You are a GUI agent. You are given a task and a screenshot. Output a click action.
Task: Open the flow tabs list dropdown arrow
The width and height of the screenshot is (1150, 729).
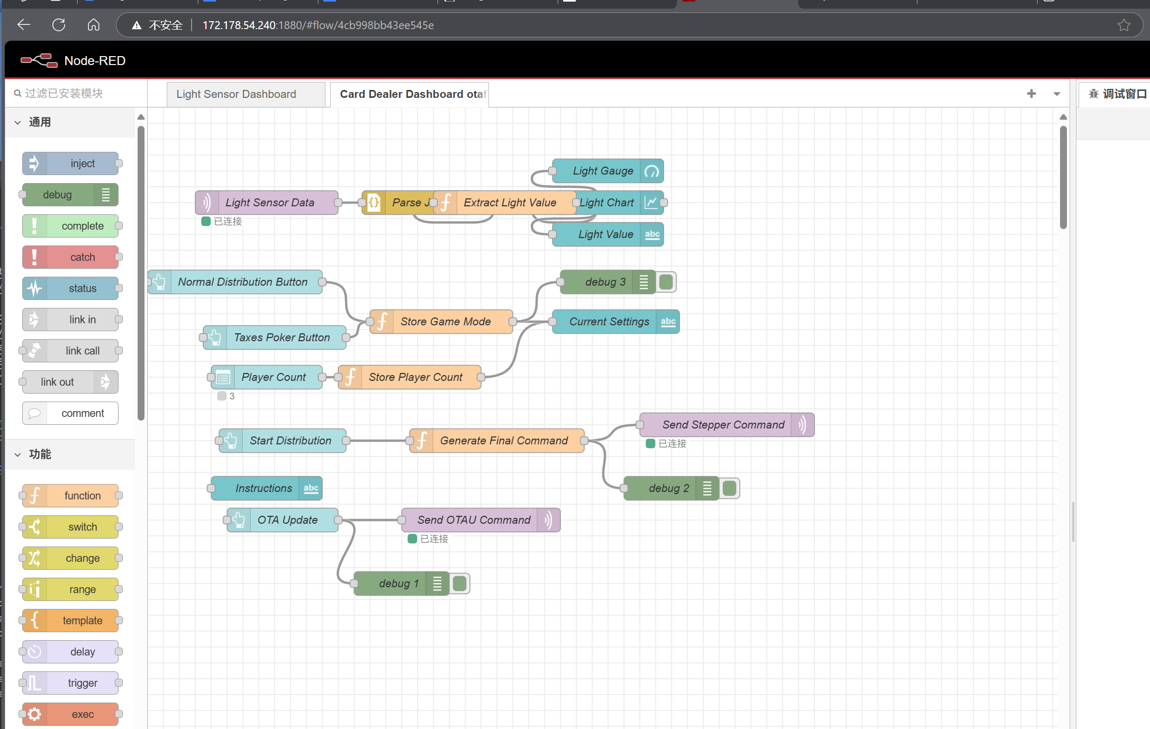pos(1057,94)
